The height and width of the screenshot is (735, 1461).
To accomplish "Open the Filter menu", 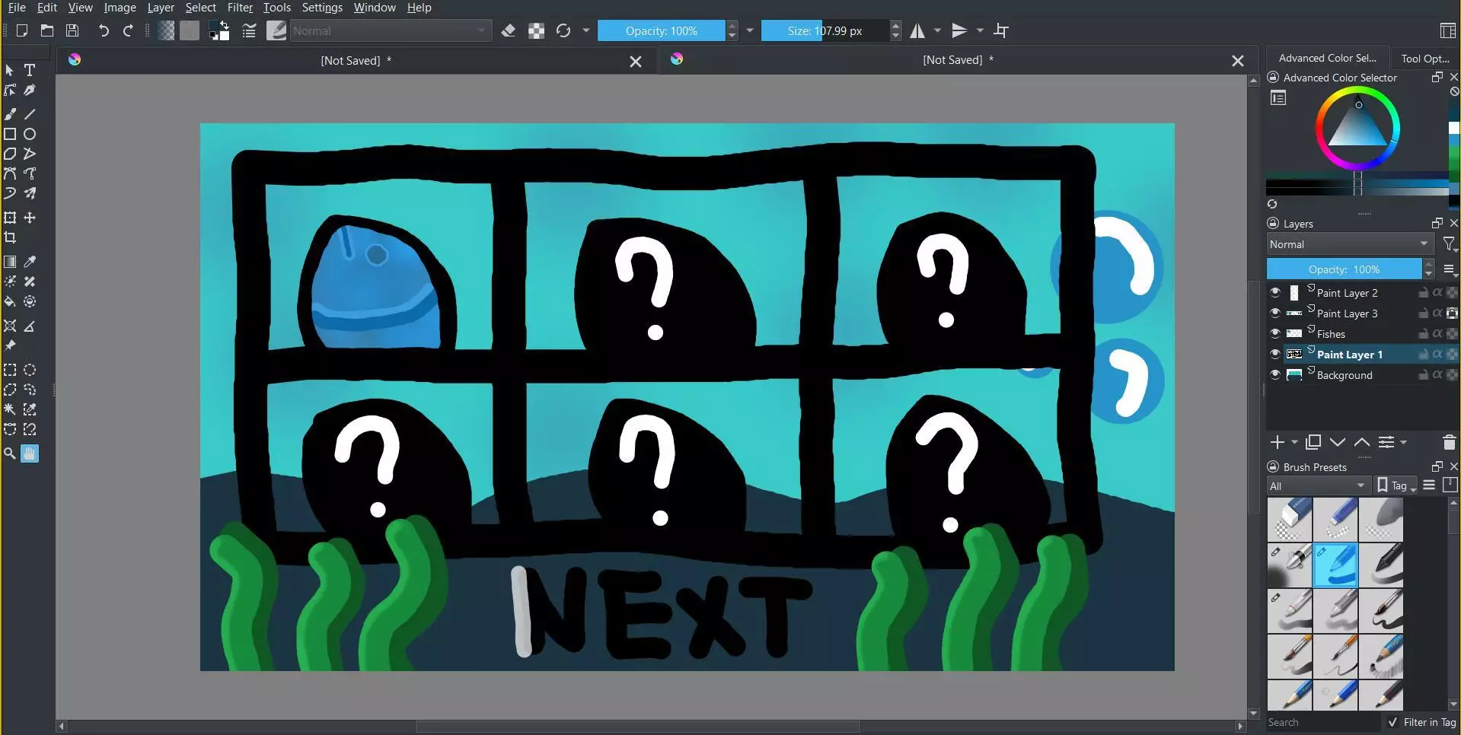I will pos(240,8).
